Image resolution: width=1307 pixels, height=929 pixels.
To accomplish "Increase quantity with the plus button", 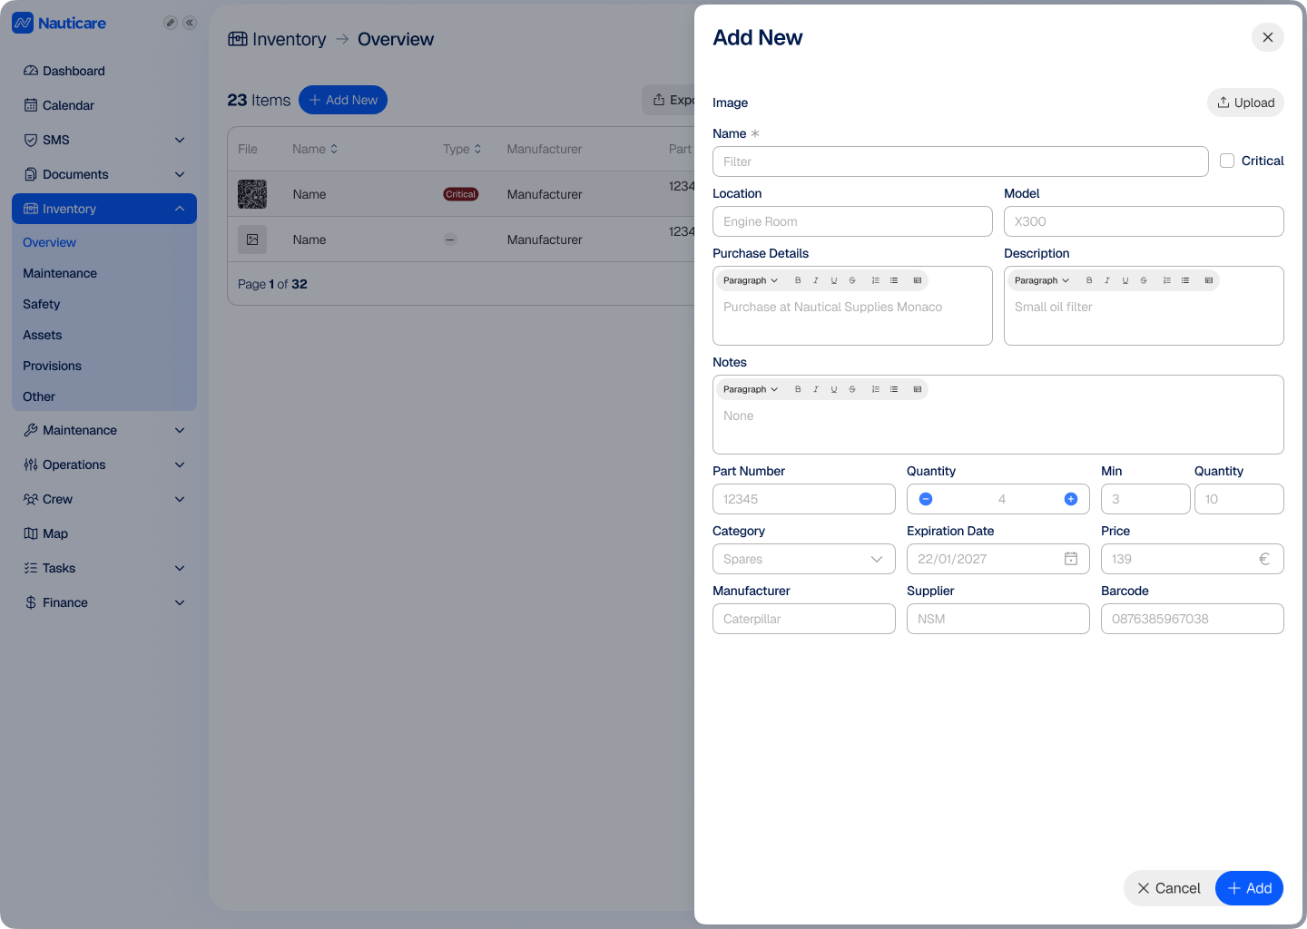I will 1071,499.
